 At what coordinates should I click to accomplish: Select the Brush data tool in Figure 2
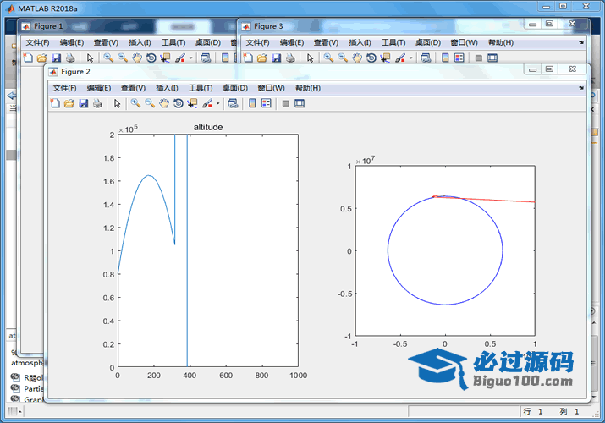206,103
